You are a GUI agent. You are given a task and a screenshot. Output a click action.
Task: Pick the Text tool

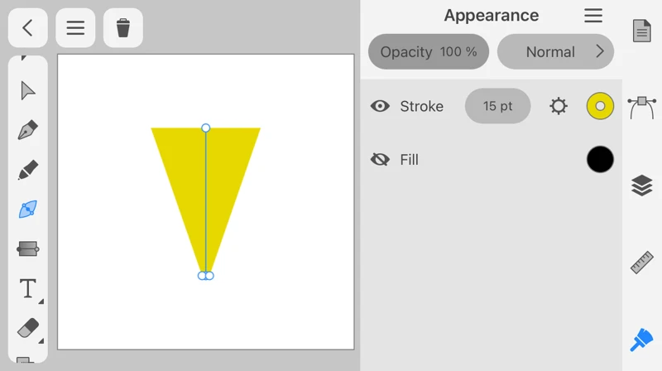coord(28,288)
